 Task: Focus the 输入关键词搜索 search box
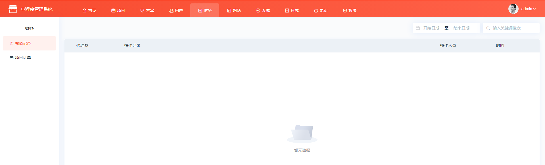[511, 28]
